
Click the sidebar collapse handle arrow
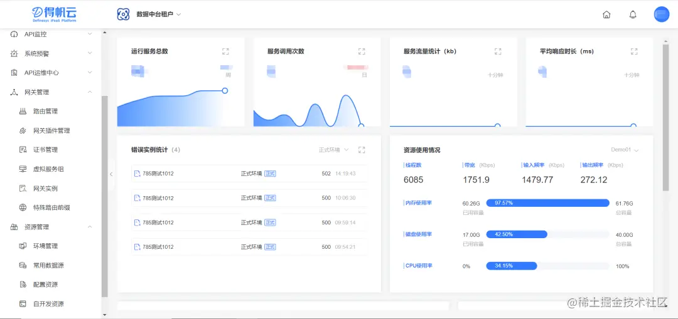111,174
